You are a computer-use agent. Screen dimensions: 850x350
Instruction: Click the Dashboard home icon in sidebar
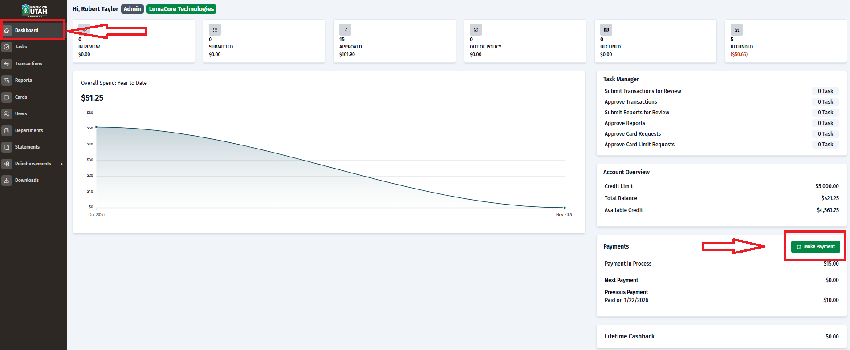[x=7, y=31]
